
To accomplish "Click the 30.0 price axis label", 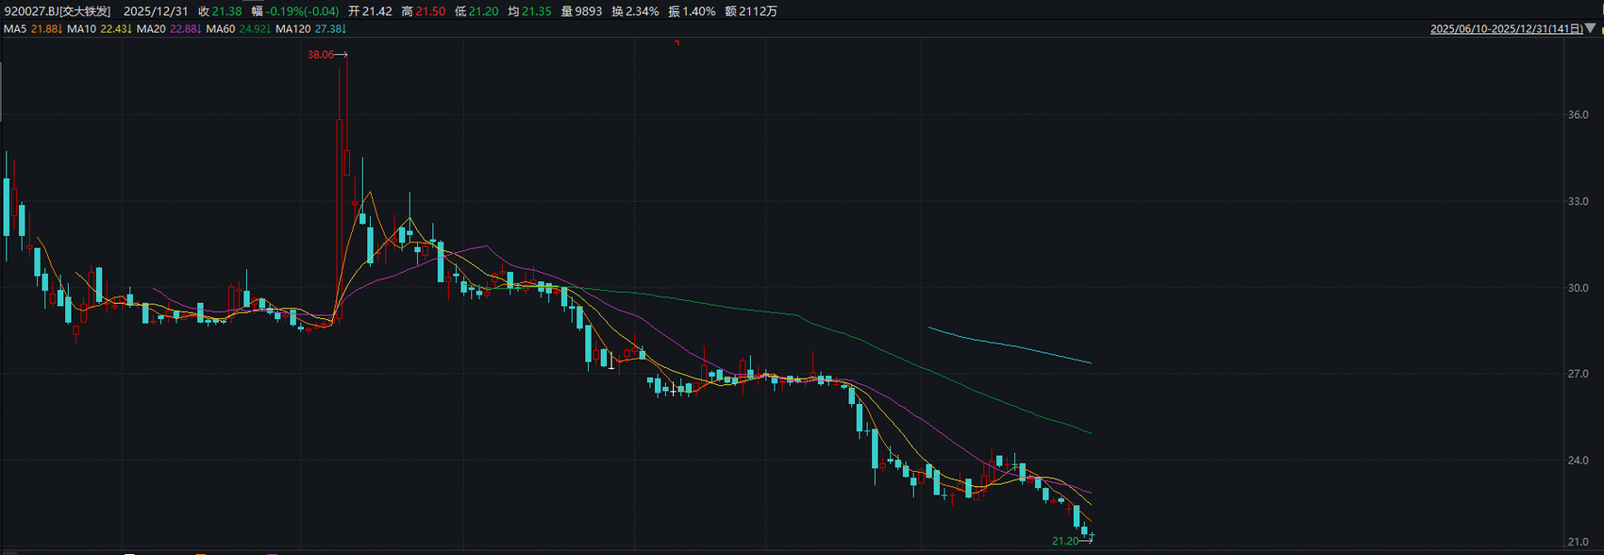I will tap(1578, 288).
